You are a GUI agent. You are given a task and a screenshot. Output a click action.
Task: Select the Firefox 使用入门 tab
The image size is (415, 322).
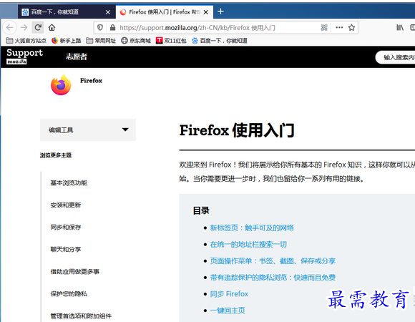[x=165, y=12]
